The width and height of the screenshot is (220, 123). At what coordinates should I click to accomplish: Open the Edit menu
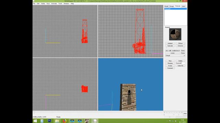pyautogui.click(x=38, y=4)
